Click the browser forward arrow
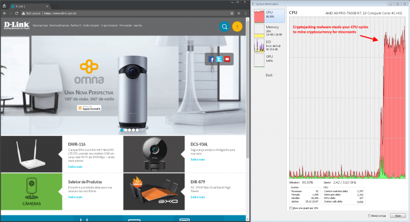410x222 pixels. pos(11,13)
